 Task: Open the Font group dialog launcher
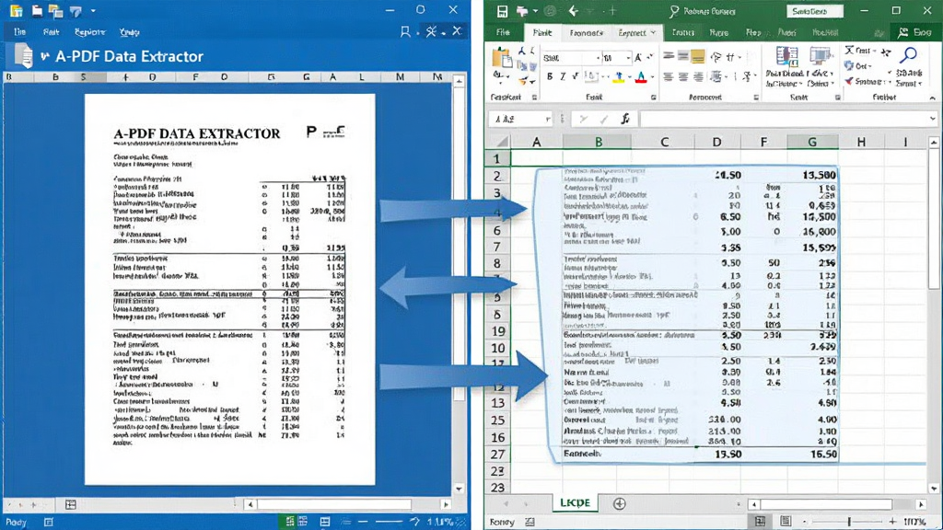(x=653, y=98)
